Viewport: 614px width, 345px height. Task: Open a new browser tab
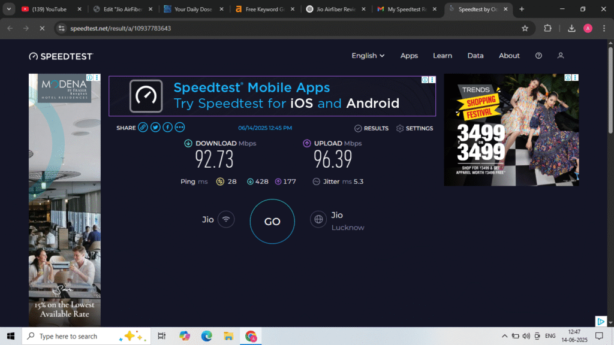tap(522, 9)
